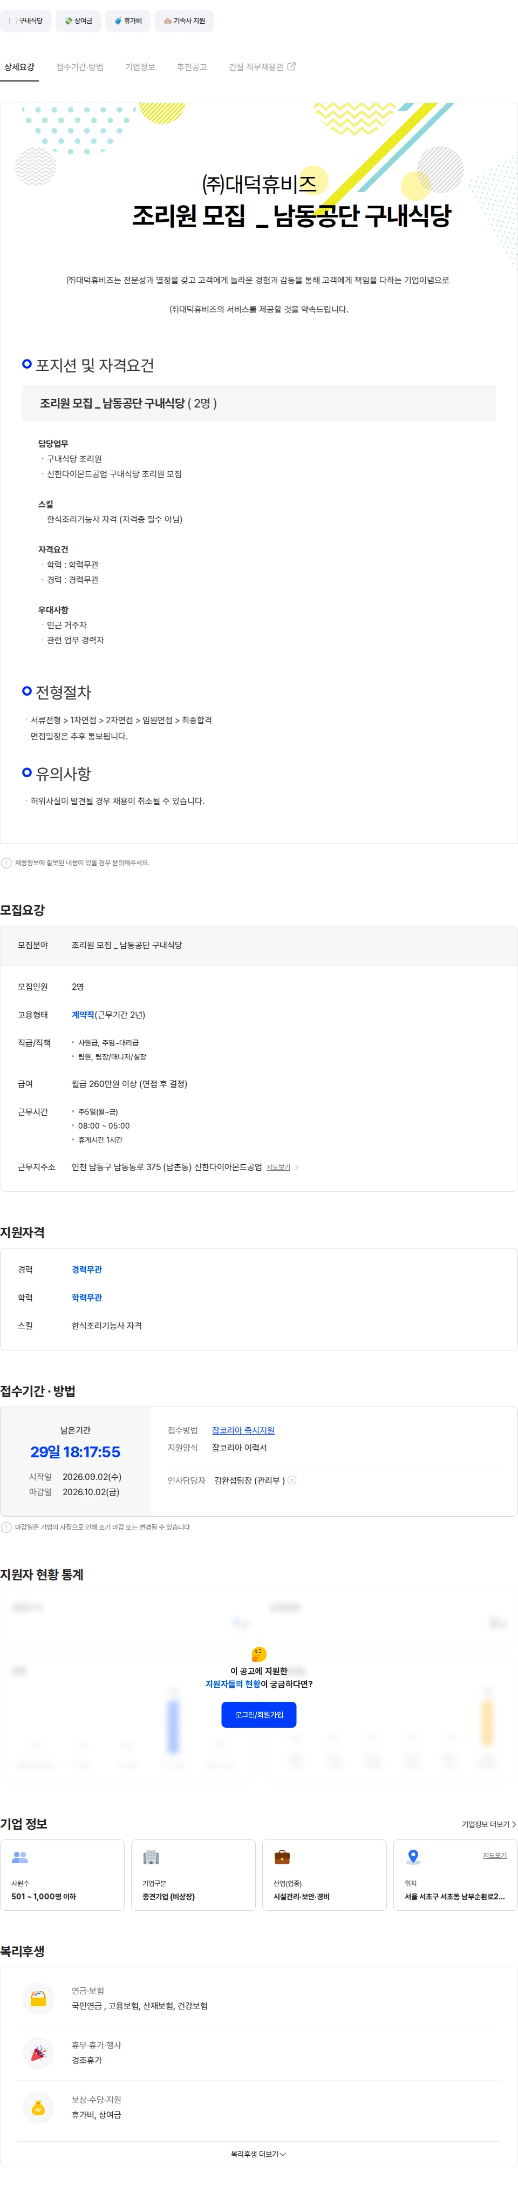Click chevron after work address 지도보기
The image size is (518, 2200).
pos(296,1166)
